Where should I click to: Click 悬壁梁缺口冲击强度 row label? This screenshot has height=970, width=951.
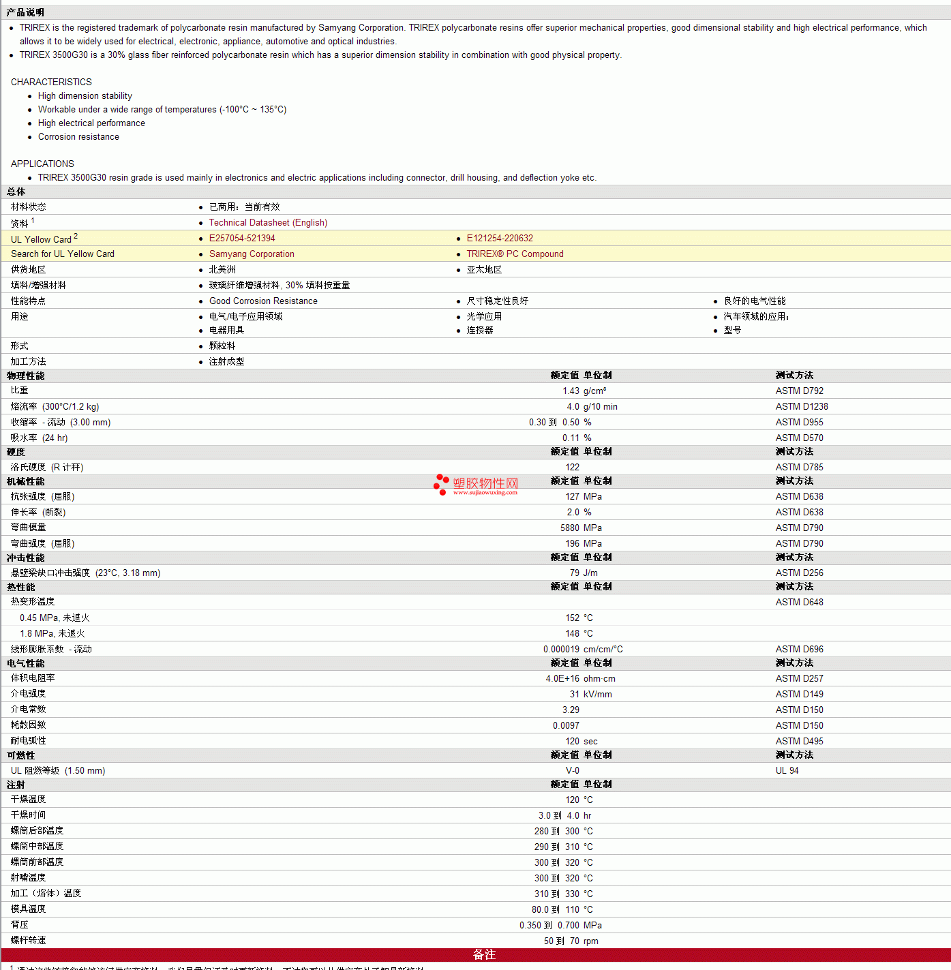pyautogui.click(x=85, y=573)
